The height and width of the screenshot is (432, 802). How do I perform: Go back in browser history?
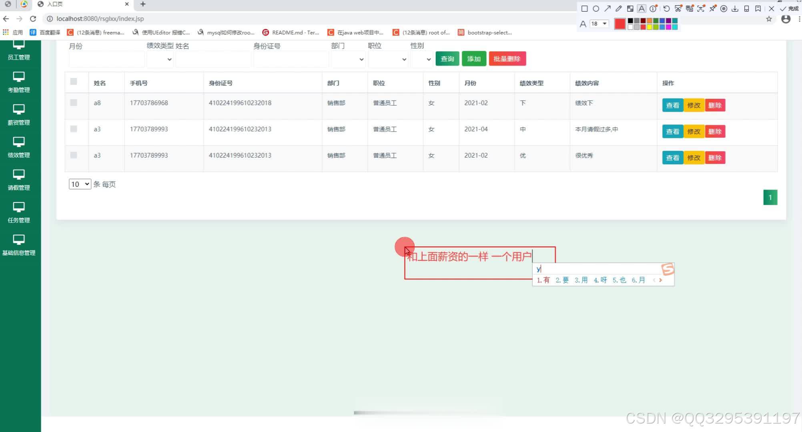click(6, 18)
